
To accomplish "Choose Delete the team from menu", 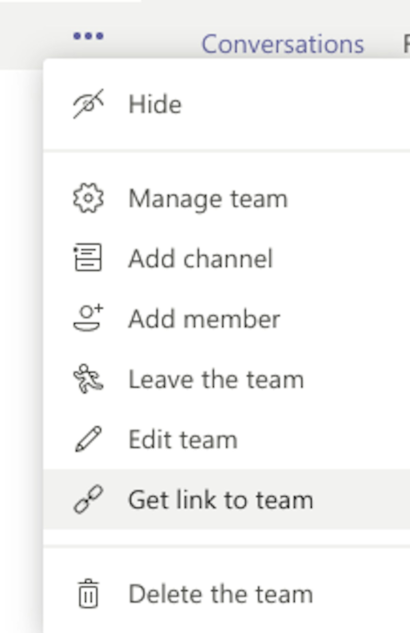I will [220, 594].
